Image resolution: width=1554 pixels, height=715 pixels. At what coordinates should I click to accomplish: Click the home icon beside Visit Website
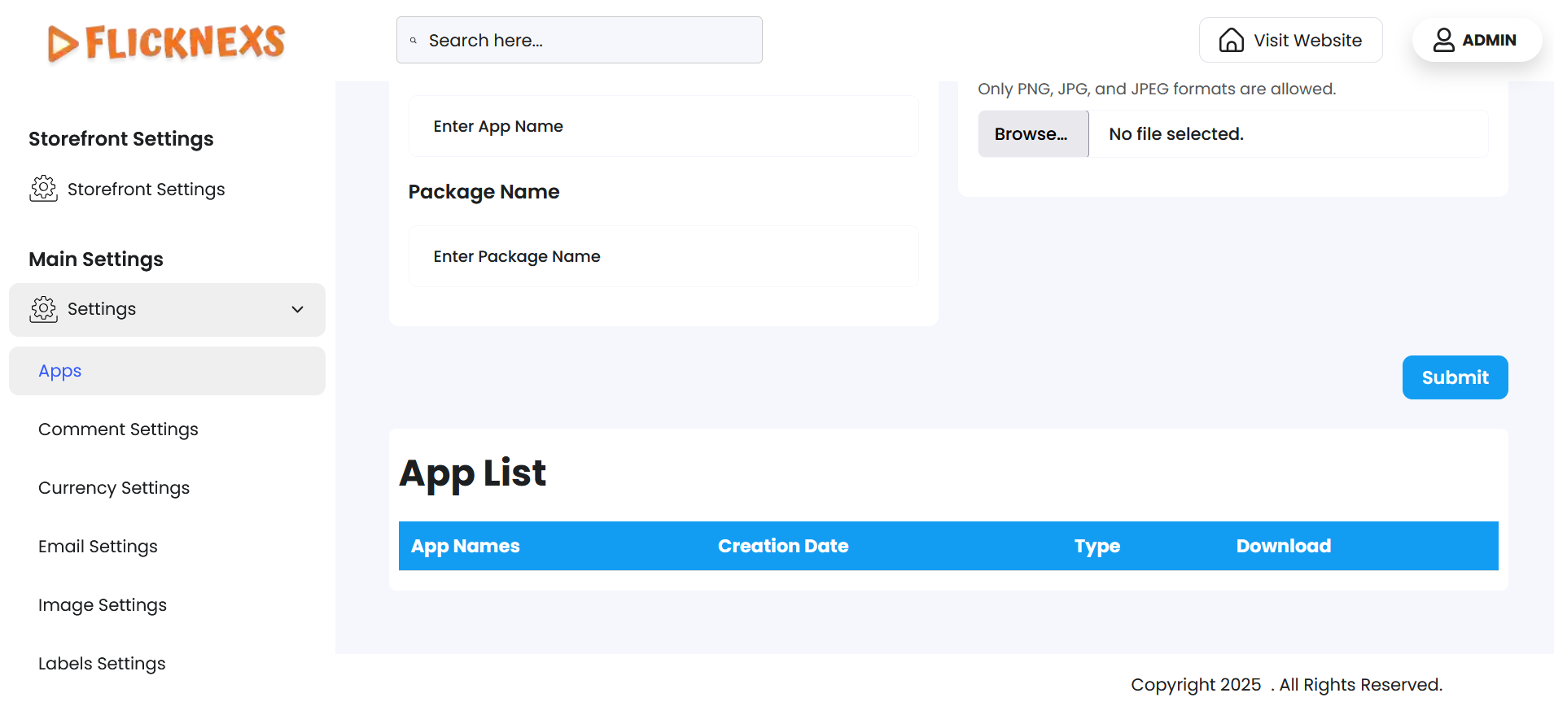pos(1231,40)
